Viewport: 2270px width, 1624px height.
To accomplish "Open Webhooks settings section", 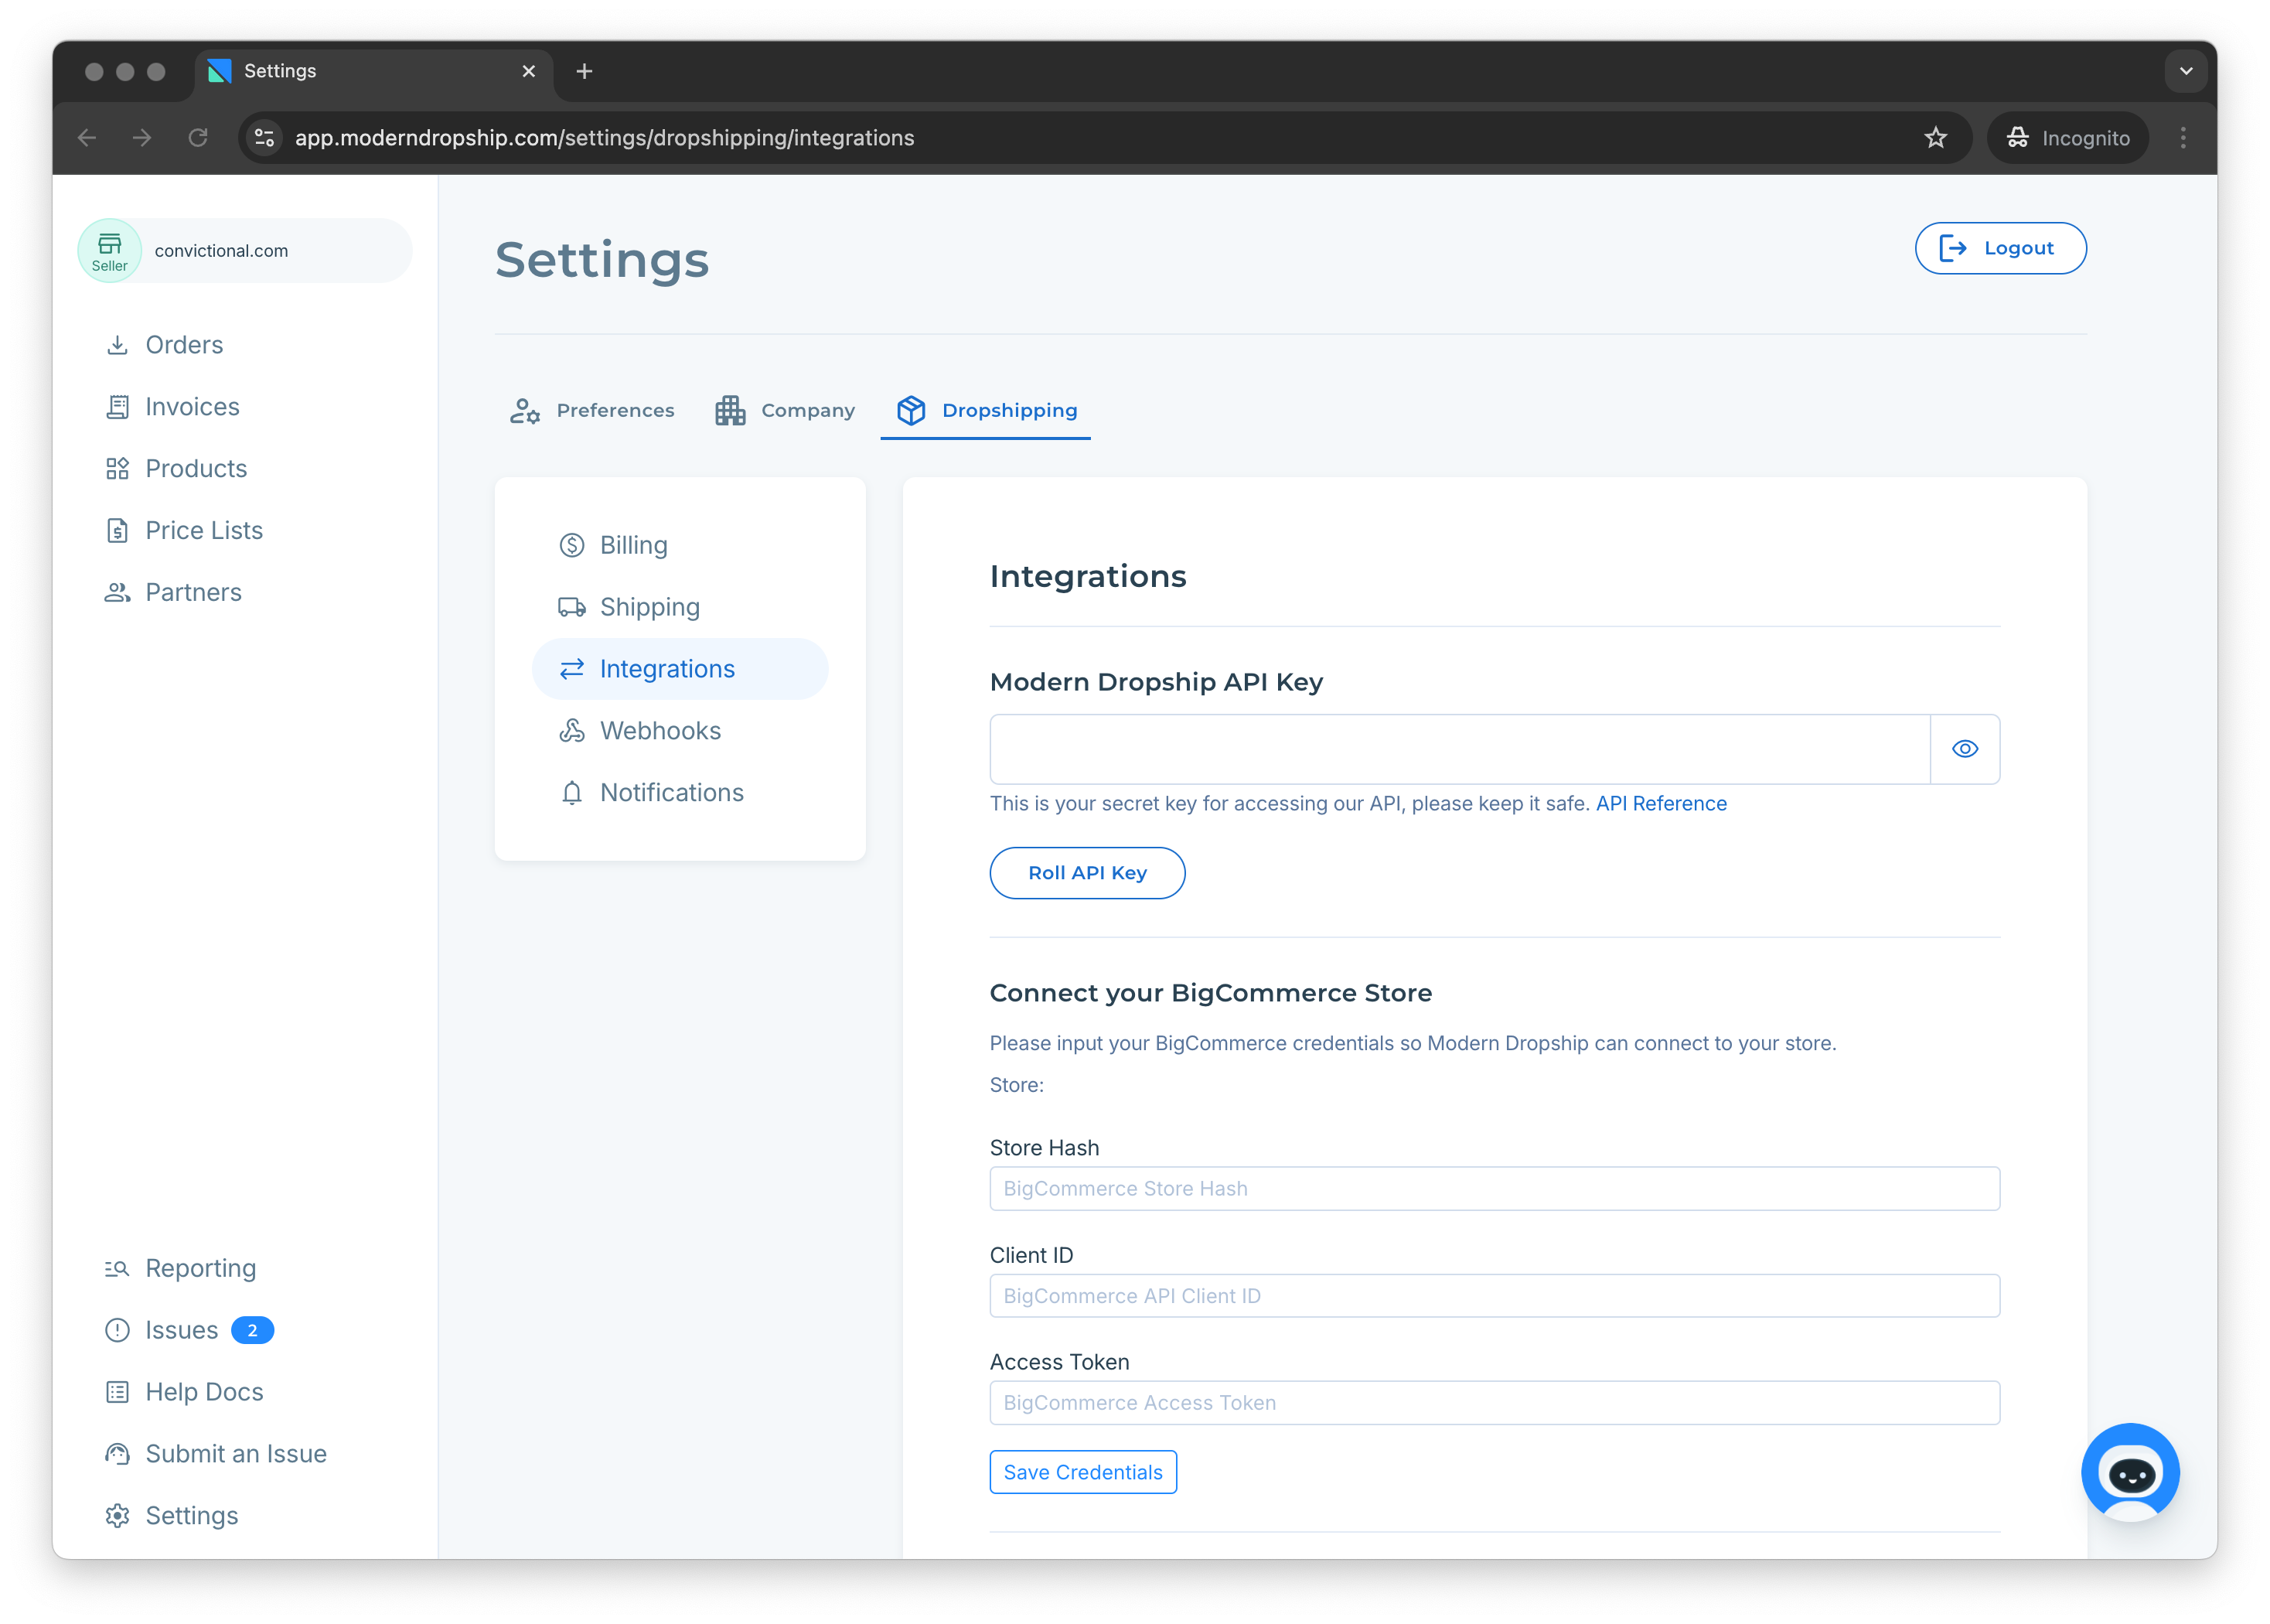I will [659, 731].
